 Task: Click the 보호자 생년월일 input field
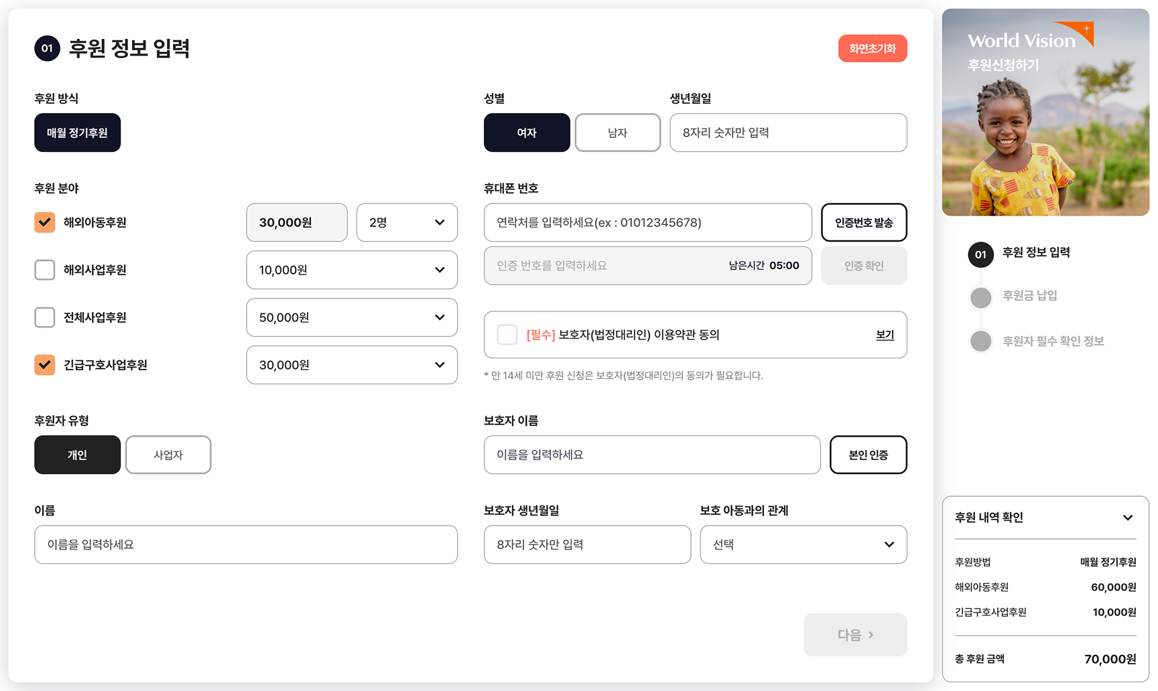587,544
